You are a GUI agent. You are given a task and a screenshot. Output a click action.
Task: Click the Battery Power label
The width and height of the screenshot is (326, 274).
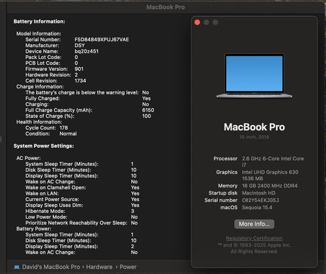(x=34, y=228)
